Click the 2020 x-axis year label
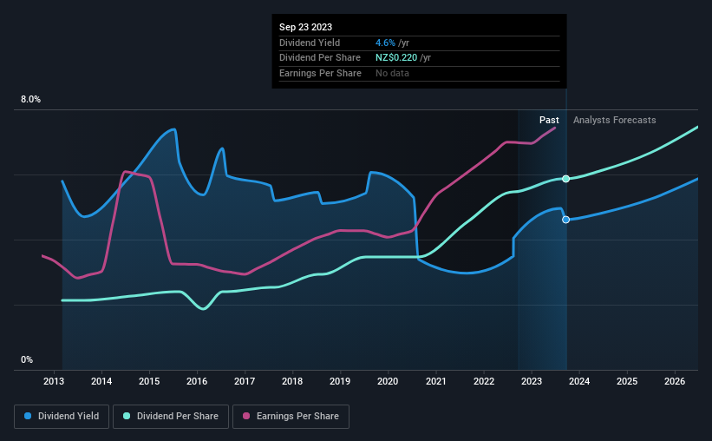712x441 pixels. [388, 381]
